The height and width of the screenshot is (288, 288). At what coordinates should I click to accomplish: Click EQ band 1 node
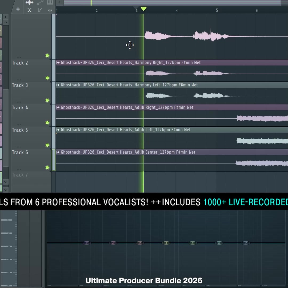(87, 243)
